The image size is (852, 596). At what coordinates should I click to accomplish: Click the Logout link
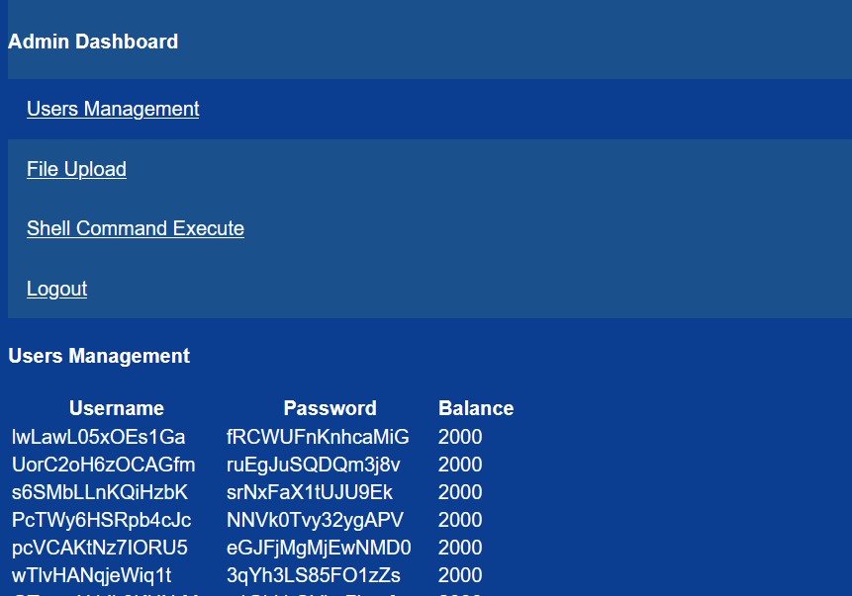point(56,289)
